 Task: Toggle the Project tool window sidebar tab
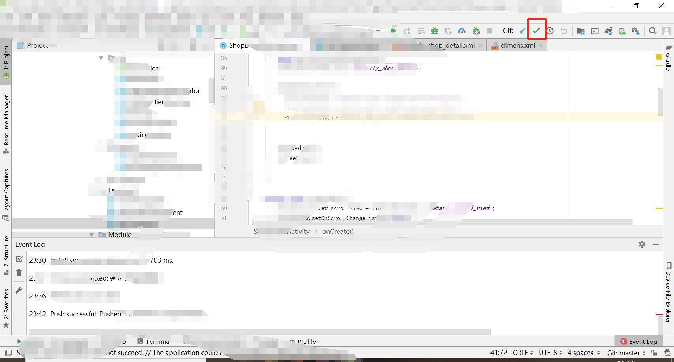tap(6, 62)
